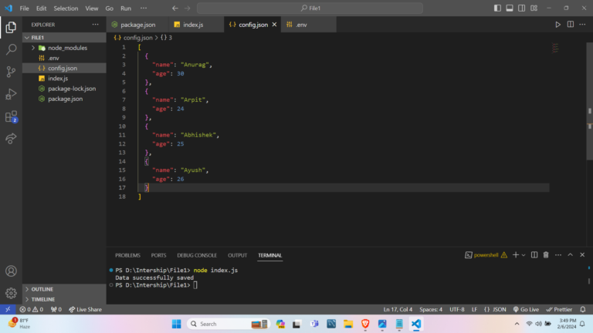Switch to the index.js tab
The height and width of the screenshot is (333, 593).
click(196, 25)
